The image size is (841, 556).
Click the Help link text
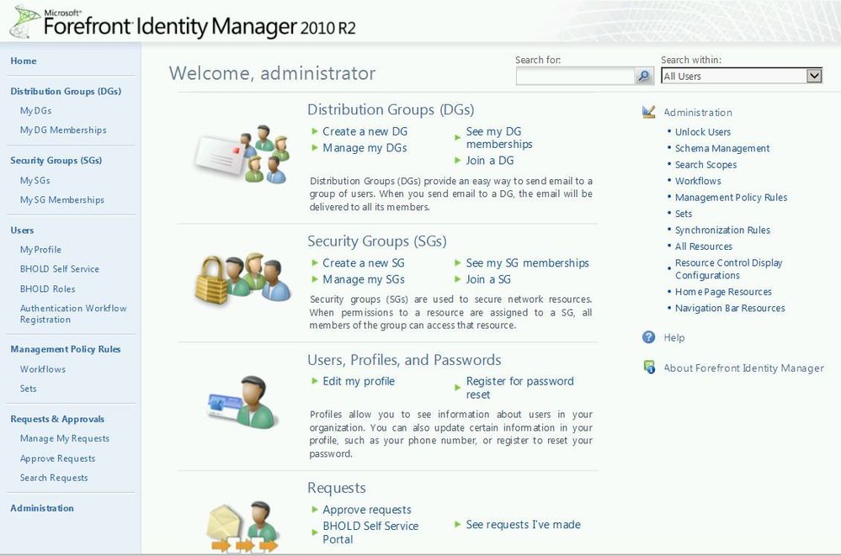pos(674,337)
